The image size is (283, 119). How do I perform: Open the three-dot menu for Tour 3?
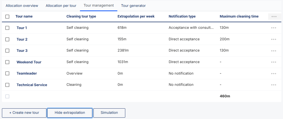pyautogui.click(x=273, y=51)
